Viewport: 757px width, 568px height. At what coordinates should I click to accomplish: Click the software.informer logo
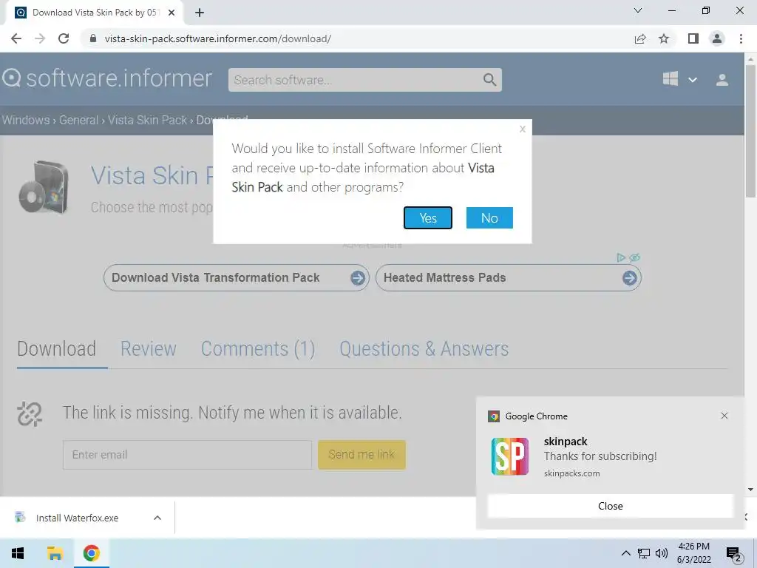pos(106,78)
